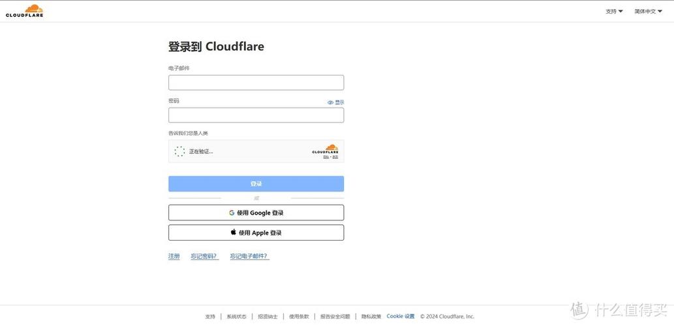
Task: Click the © 2024 Cloudflare, Inc. text
Action: pyautogui.click(x=448, y=317)
